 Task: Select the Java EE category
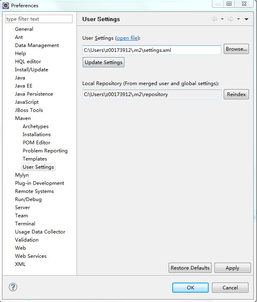[24, 86]
